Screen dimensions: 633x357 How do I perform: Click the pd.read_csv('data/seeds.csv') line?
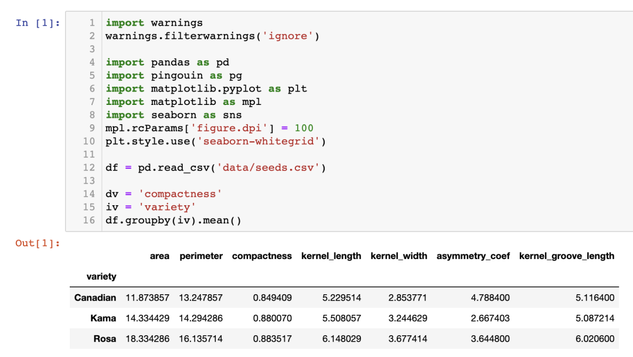point(216,168)
